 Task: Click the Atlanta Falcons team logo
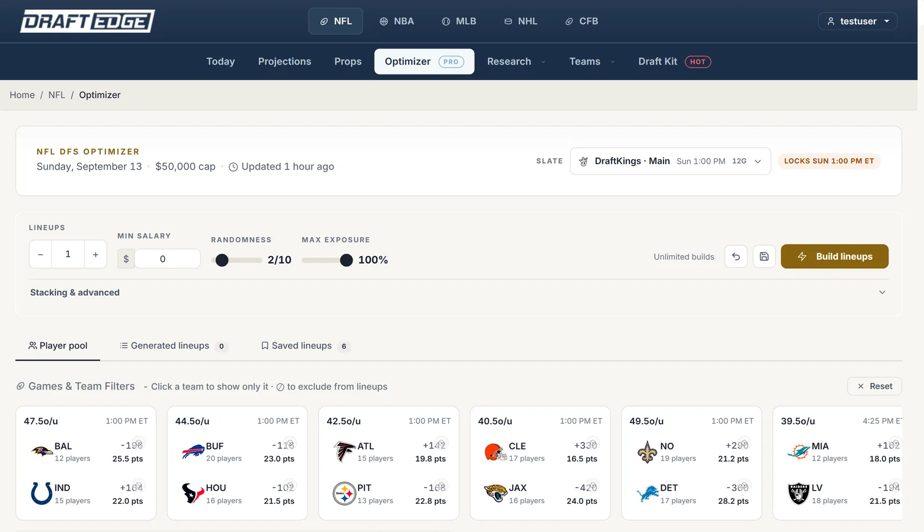tap(344, 452)
